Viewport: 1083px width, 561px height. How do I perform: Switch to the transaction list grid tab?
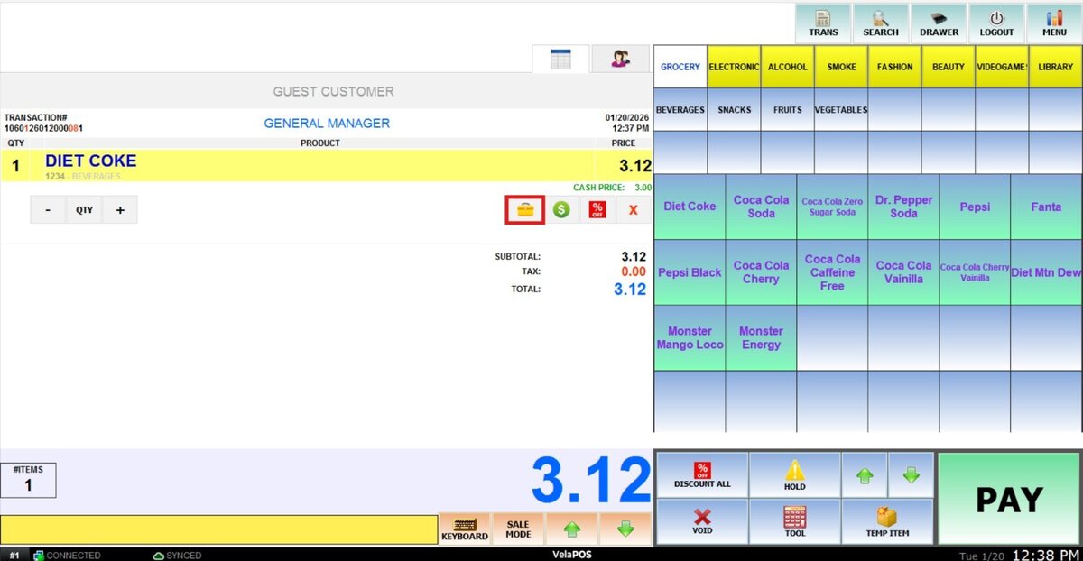(x=560, y=59)
